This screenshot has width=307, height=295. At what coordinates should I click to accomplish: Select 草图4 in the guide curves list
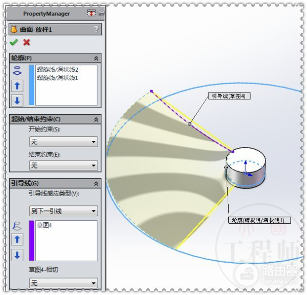click(44, 225)
